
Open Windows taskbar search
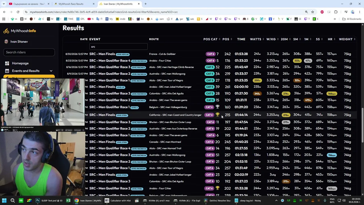13,200
